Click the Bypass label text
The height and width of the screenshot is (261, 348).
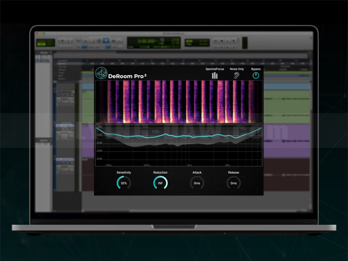point(256,69)
